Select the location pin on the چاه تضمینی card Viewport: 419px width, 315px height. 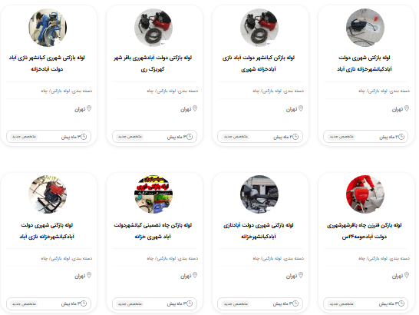point(195,275)
